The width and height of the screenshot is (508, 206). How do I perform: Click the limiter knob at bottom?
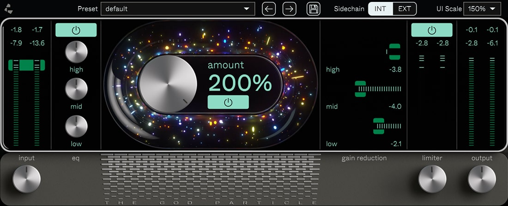tap(432, 179)
